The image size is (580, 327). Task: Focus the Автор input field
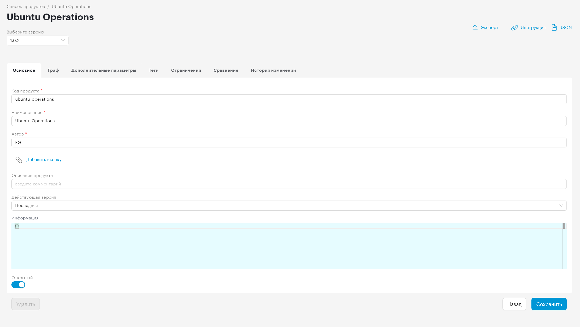coord(289,143)
